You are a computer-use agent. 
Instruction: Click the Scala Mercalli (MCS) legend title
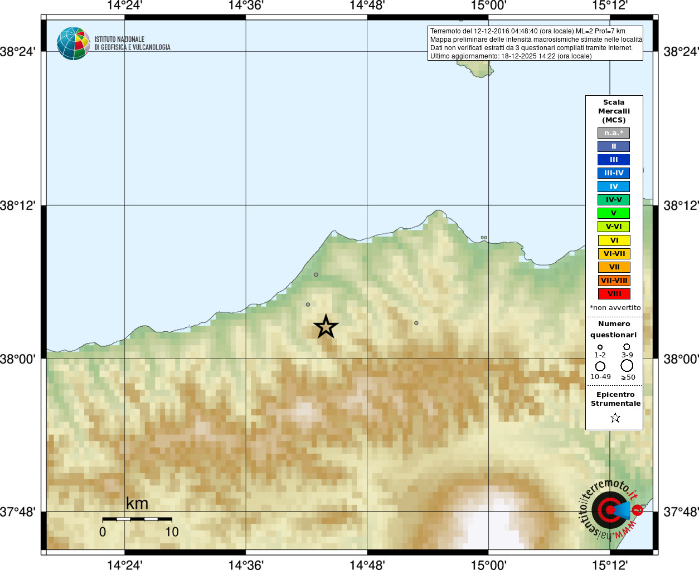click(x=614, y=111)
